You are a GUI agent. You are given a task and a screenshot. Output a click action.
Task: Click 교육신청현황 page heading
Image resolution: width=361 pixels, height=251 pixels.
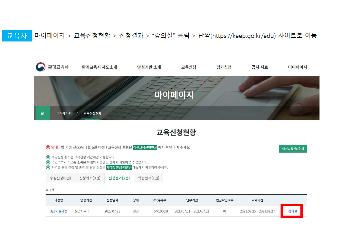coord(176,132)
